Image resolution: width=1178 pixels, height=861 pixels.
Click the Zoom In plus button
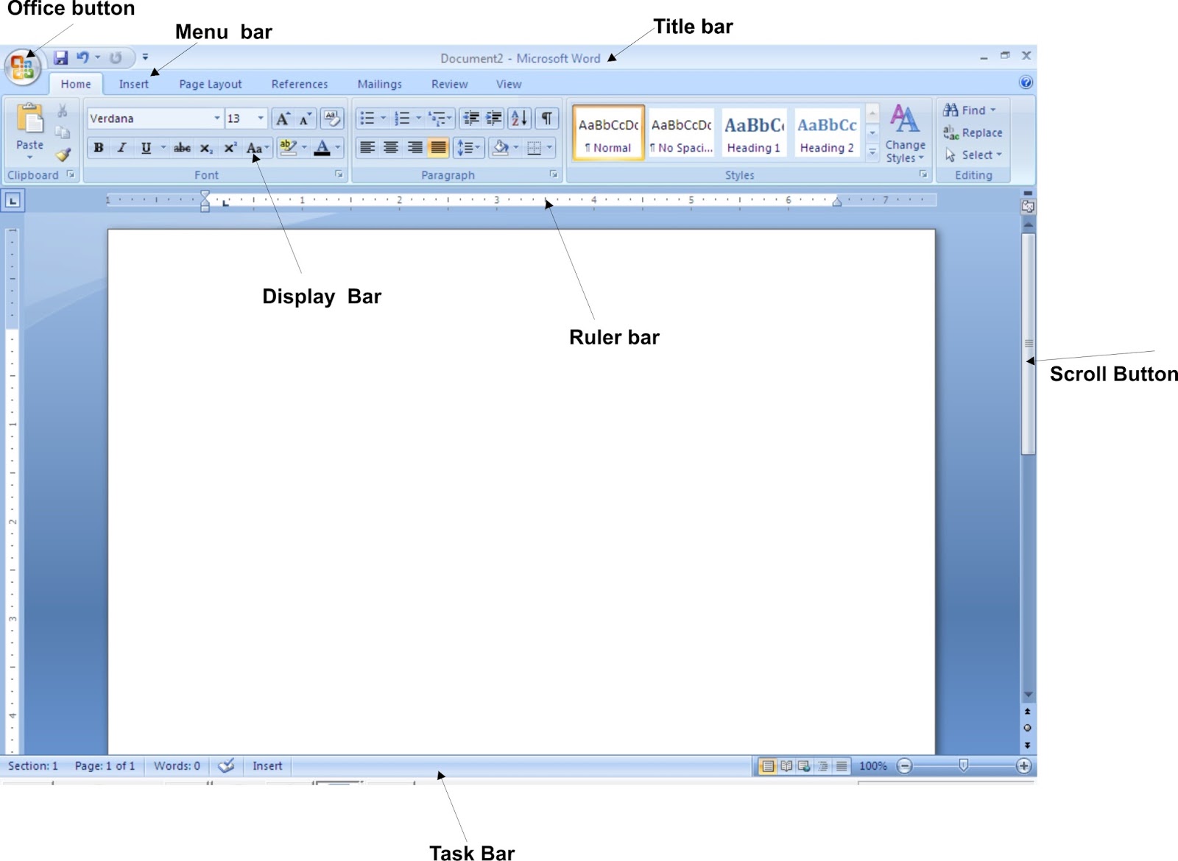click(x=1023, y=766)
